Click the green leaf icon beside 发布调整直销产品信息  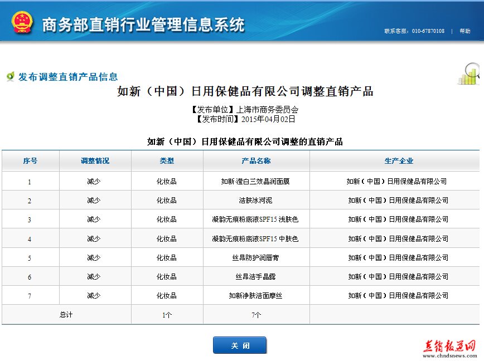click(x=11, y=76)
